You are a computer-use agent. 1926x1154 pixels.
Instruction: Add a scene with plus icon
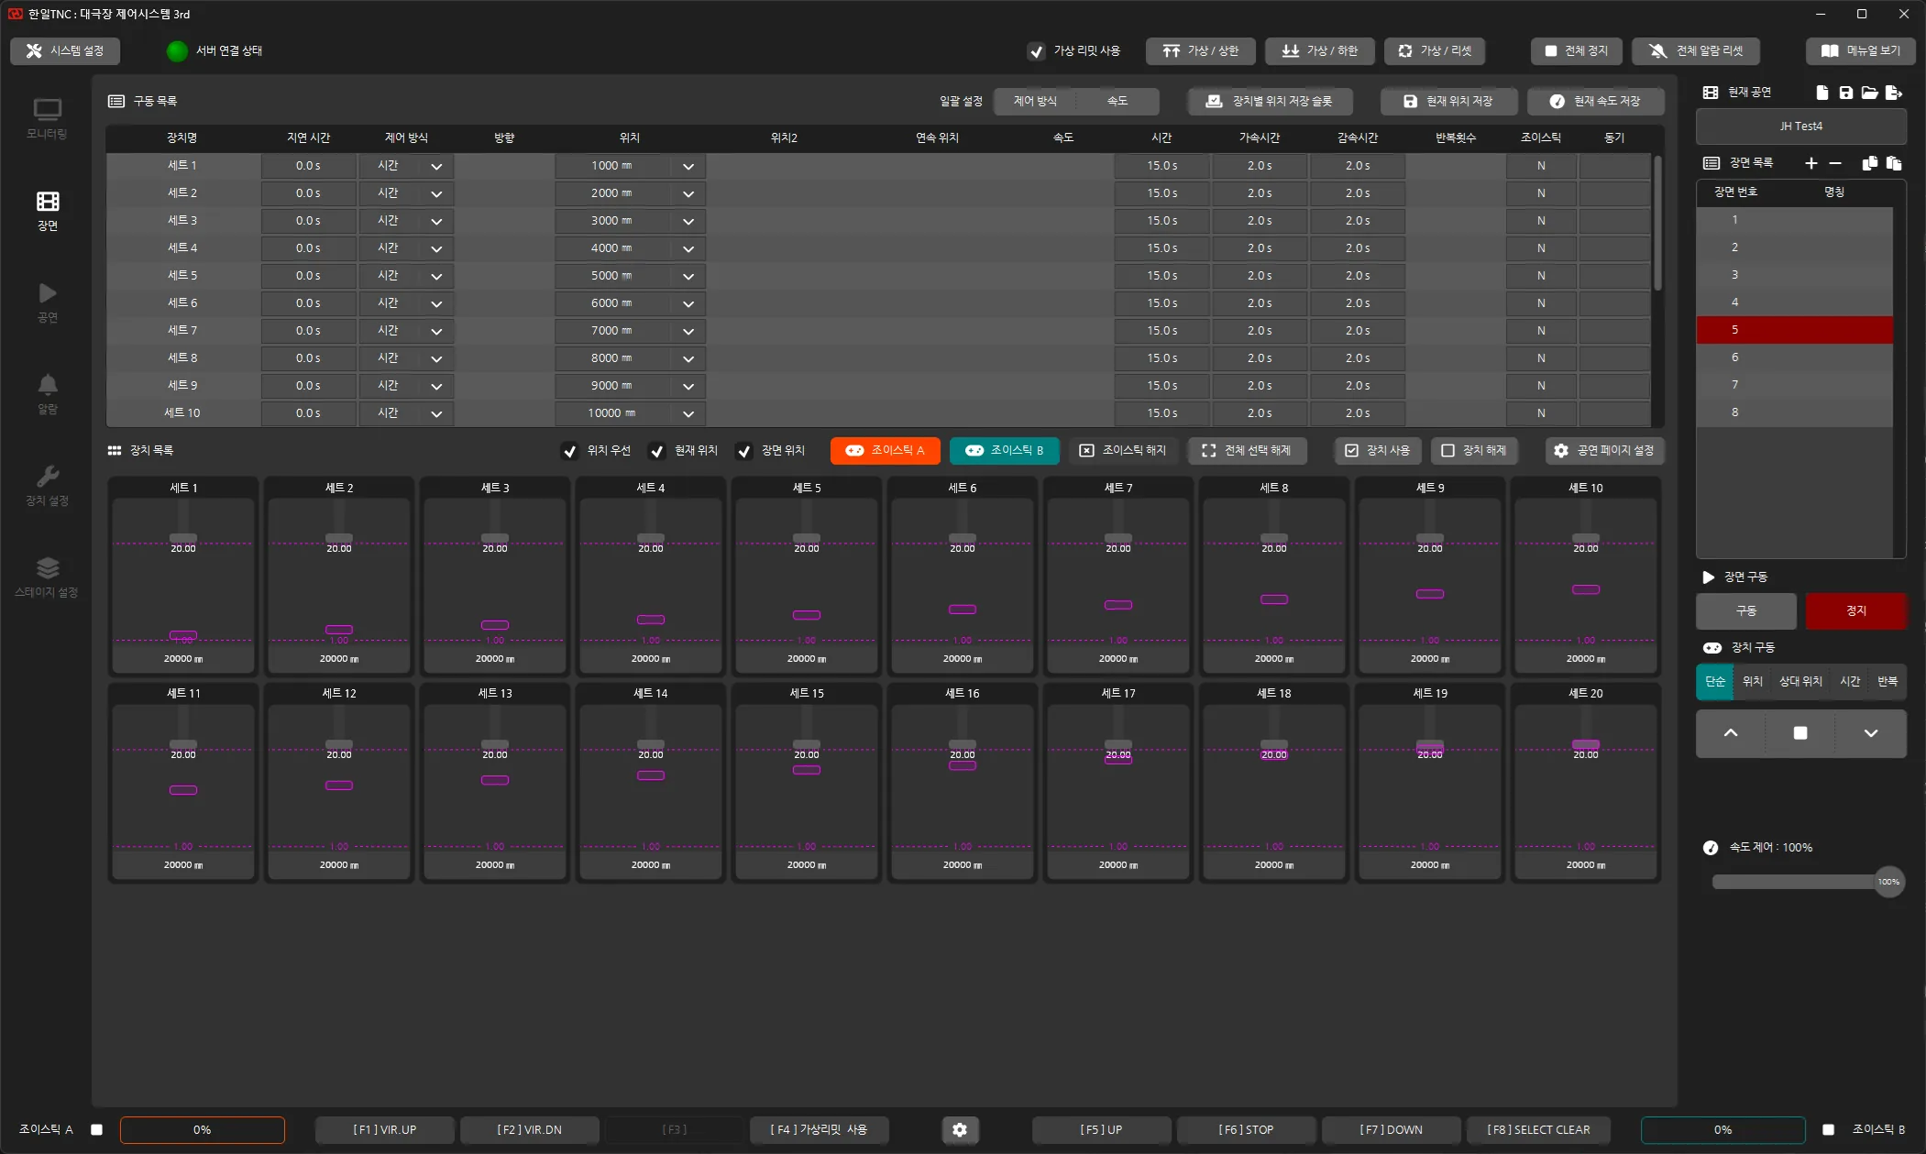(x=1810, y=163)
